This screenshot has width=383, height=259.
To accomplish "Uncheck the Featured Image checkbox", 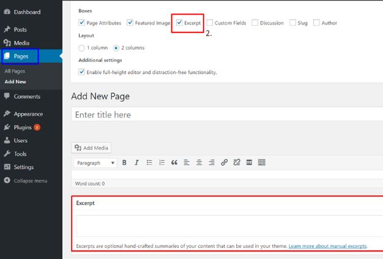I will click(130, 23).
